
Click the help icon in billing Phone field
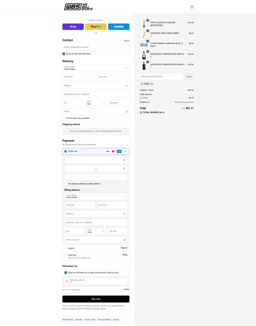coord(124,240)
